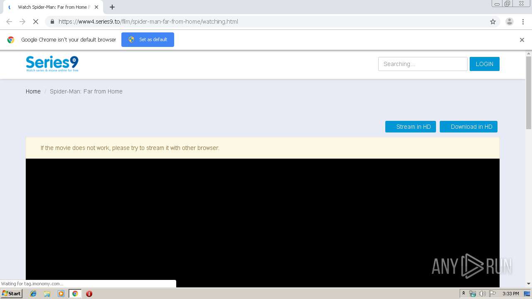Click the red Opera icon in taskbar
532x299 pixels.
89,294
